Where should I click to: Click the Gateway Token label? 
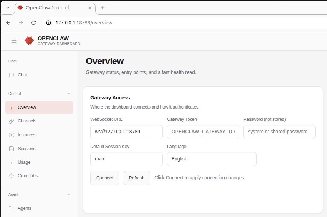click(x=182, y=119)
